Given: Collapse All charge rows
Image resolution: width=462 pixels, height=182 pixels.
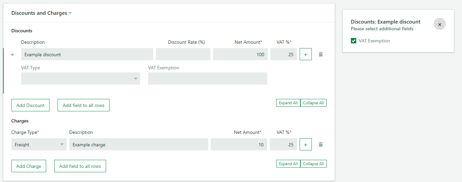Looking at the screenshot, I should [x=313, y=164].
